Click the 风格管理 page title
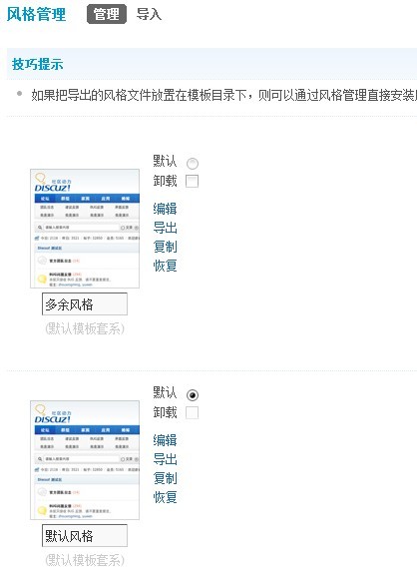 tap(36, 15)
